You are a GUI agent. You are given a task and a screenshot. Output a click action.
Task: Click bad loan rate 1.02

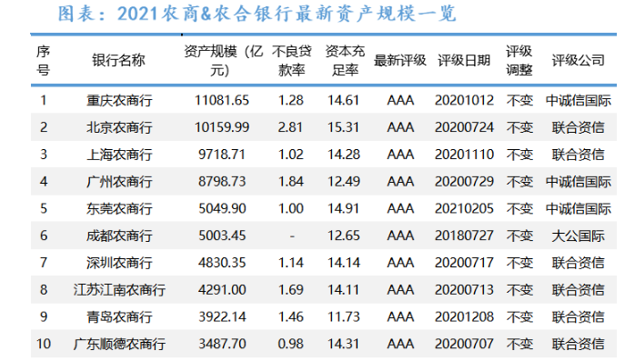coord(290,155)
